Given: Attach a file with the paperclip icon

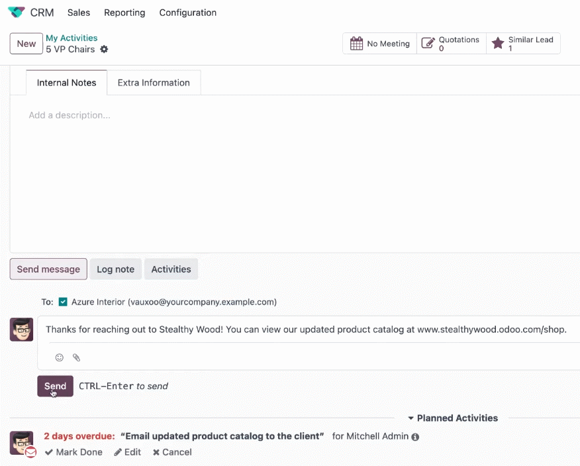Looking at the screenshot, I should (76, 357).
